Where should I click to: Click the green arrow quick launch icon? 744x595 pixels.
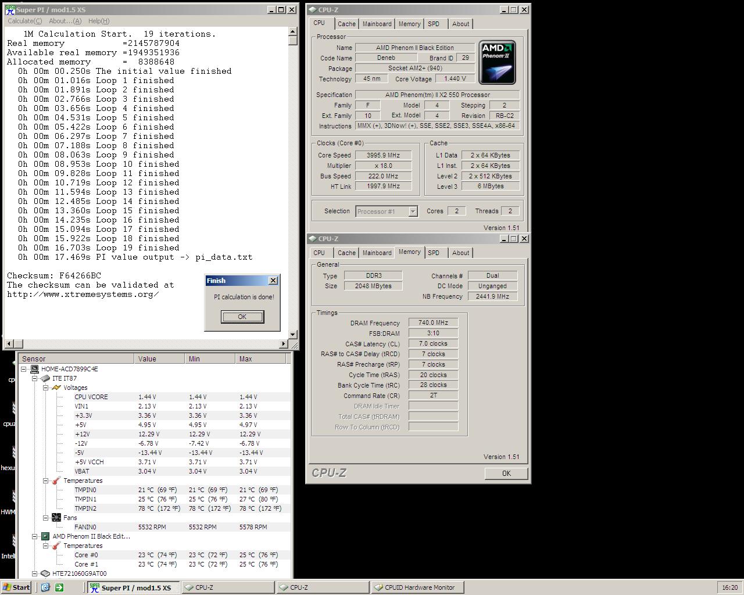pyautogui.click(x=59, y=587)
